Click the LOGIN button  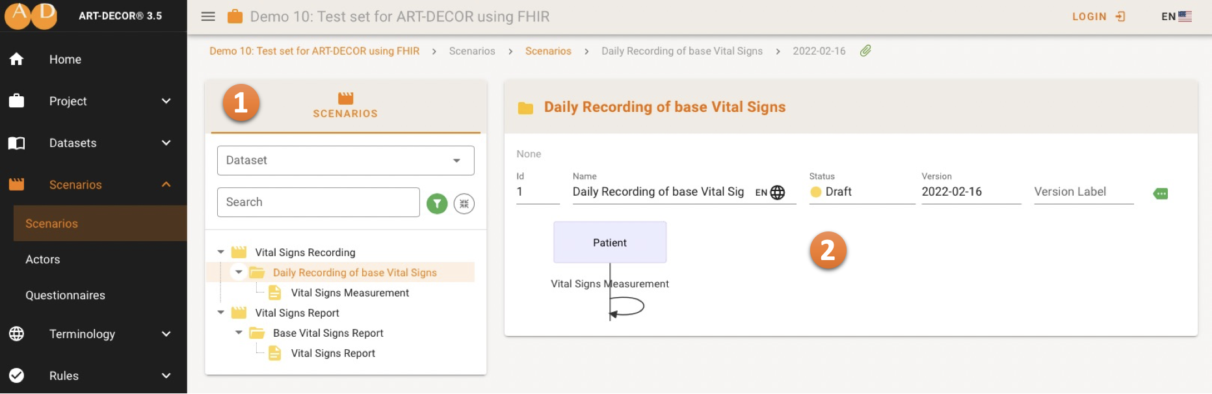point(1098,17)
